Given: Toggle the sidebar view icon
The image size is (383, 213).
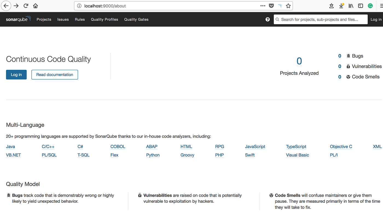Looking at the screenshot, I should click(361, 6).
